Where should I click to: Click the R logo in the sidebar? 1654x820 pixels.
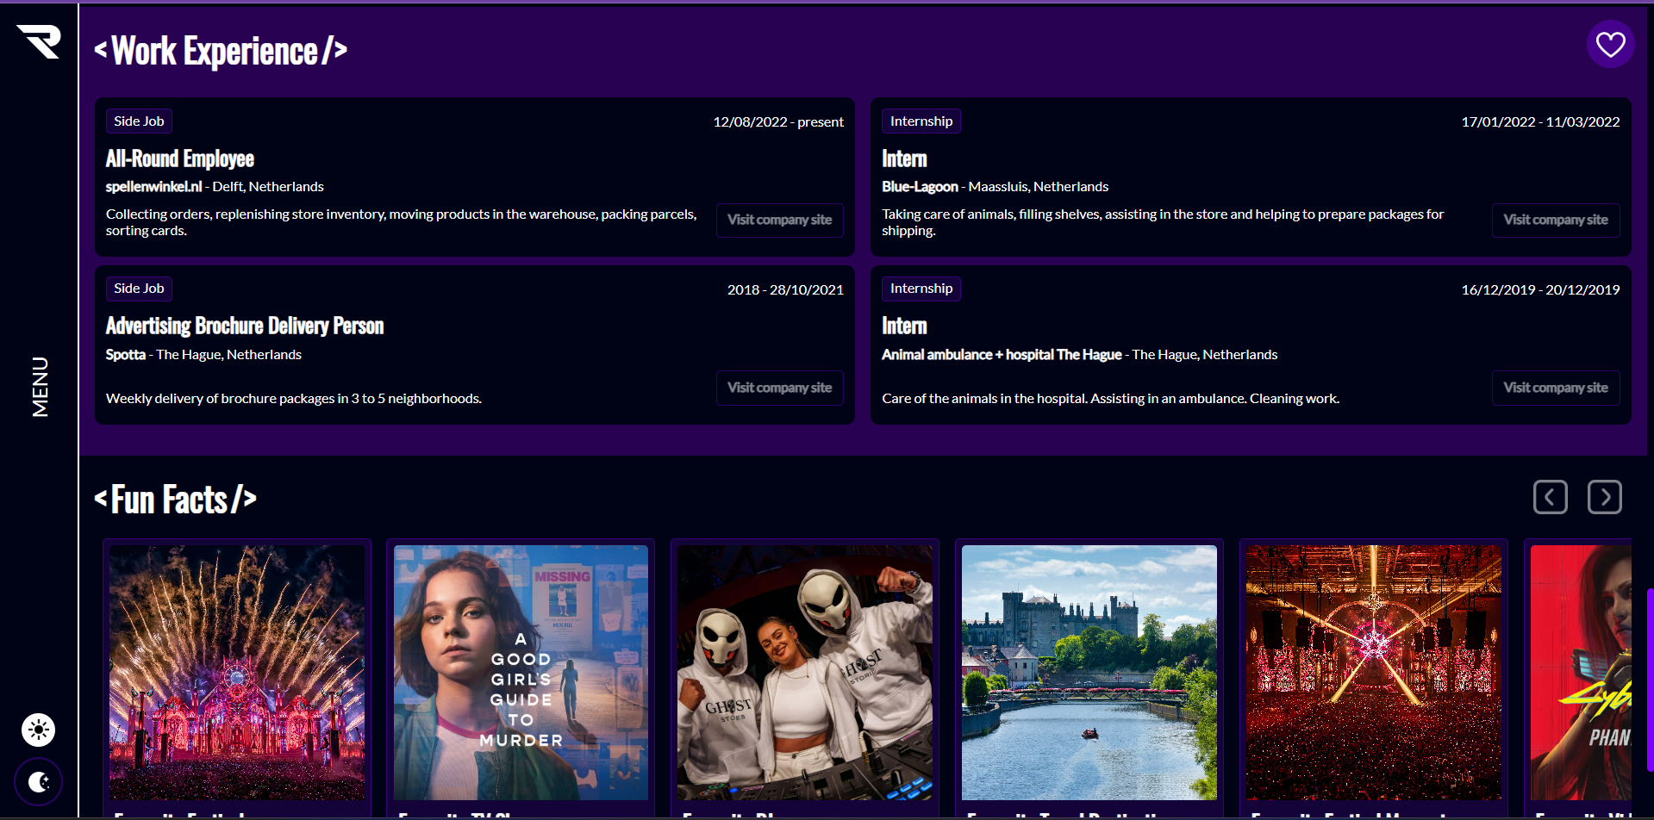[39, 41]
